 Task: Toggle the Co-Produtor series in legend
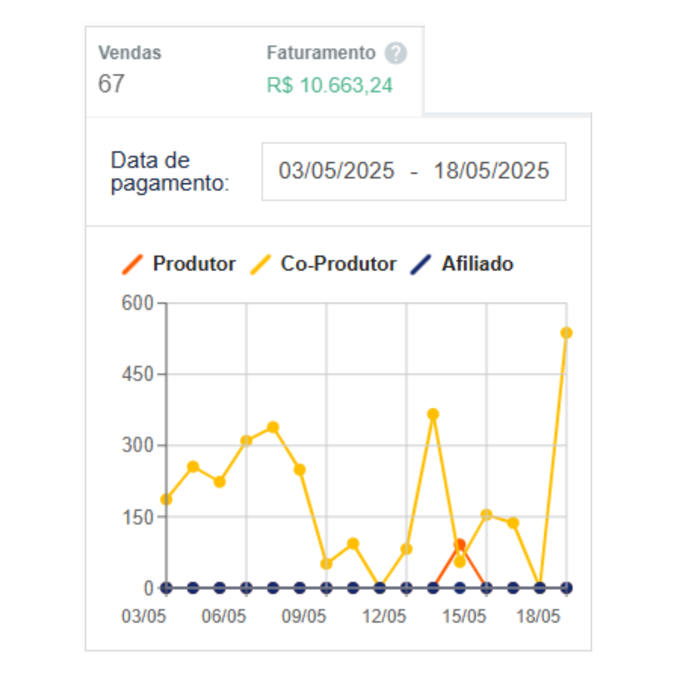coord(323,263)
